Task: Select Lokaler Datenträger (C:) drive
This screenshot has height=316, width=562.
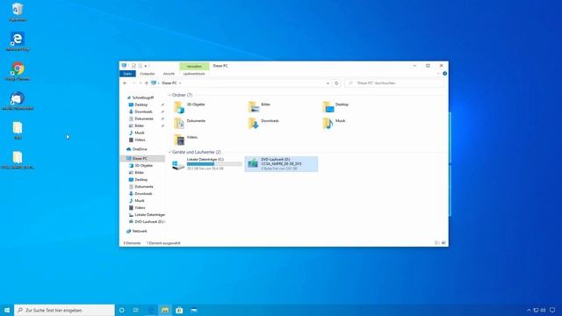Action: point(207,164)
